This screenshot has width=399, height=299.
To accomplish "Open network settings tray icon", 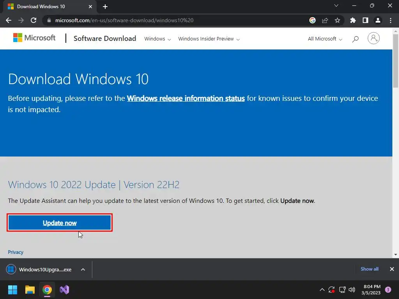I will click(x=342, y=290).
